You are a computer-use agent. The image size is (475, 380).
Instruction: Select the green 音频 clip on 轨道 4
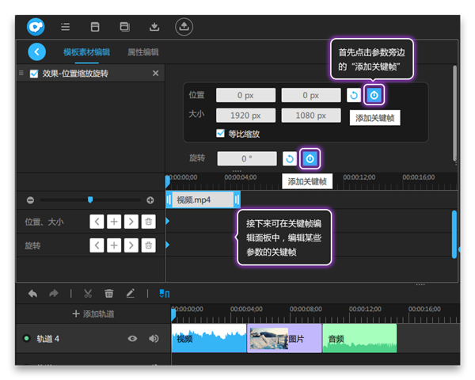359,338
